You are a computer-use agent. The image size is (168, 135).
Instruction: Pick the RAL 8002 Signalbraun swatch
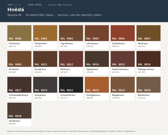[x=71, y=37]
